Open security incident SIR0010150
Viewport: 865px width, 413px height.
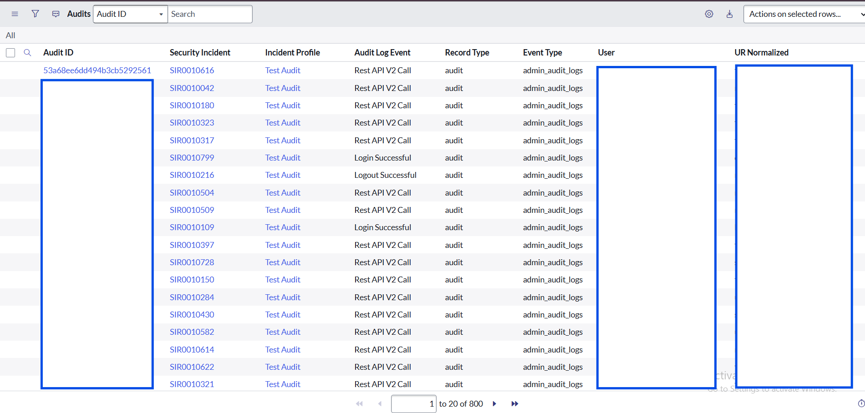click(192, 280)
